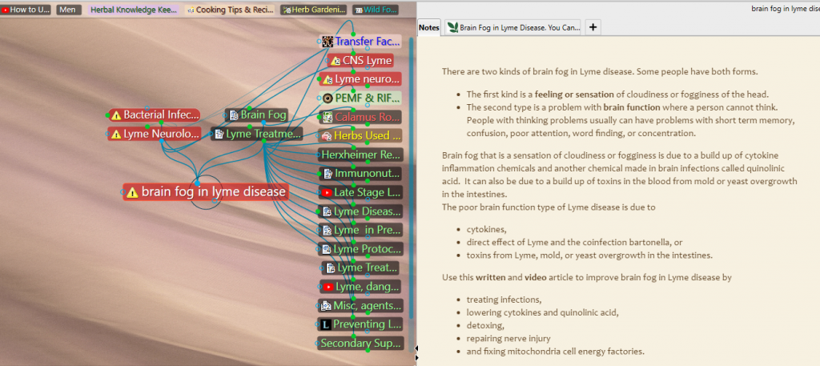820x366 pixels.
Task: Open the 'Herbal Knowledge Kee...' pin
Action: (x=134, y=10)
